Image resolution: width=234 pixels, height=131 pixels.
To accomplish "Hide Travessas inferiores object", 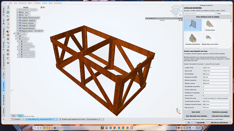I will point(18,28).
